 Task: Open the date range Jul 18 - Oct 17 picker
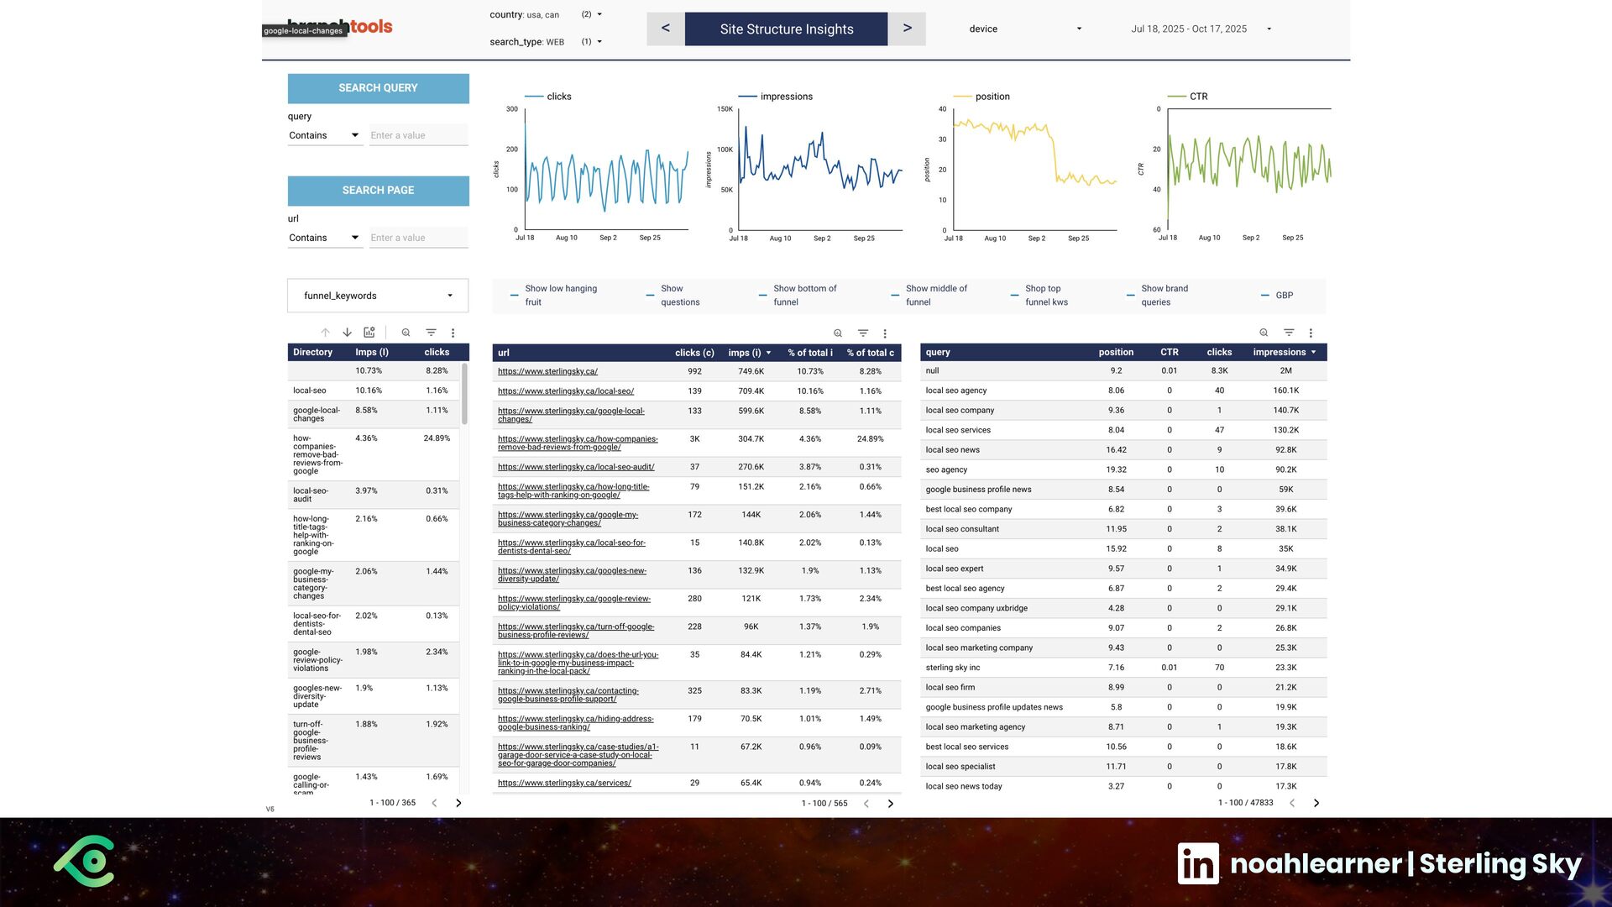click(x=1201, y=29)
